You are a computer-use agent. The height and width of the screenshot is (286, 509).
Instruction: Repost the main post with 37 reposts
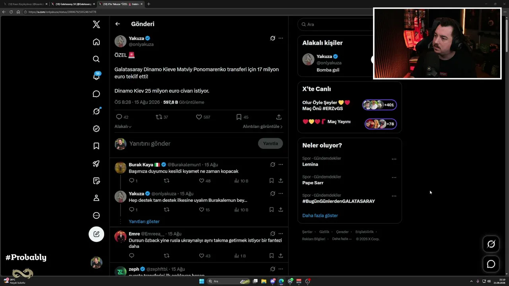pyautogui.click(x=162, y=117)
